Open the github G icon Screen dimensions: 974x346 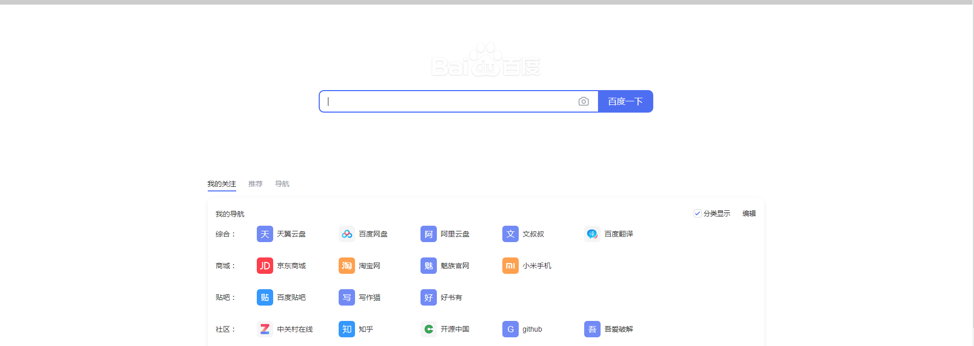point(511,329)
